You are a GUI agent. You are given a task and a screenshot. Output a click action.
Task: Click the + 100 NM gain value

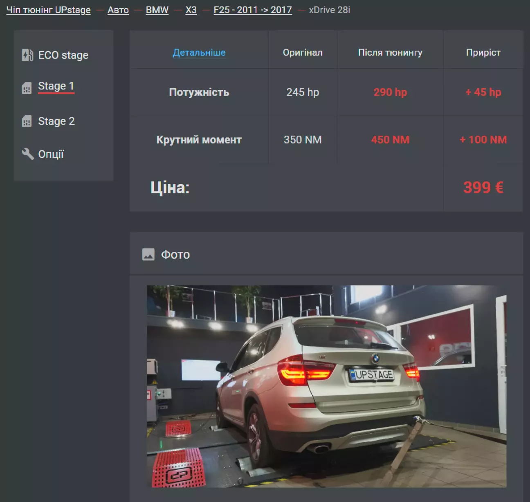(x=483, y=139)
